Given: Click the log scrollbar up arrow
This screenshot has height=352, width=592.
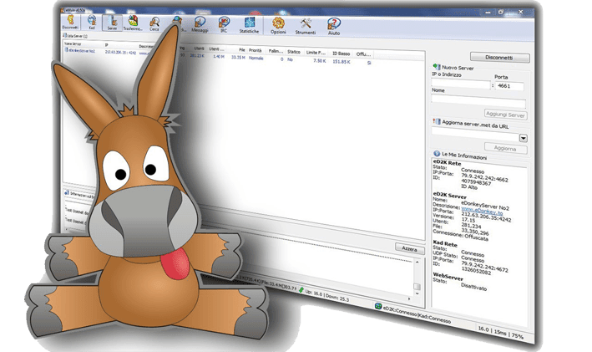Looking at the screenshot, I should coord(417,262).
